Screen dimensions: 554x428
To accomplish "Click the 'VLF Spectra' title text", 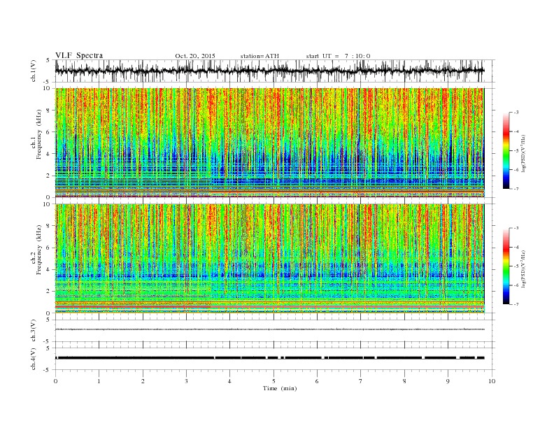I will tap(79, 55).
